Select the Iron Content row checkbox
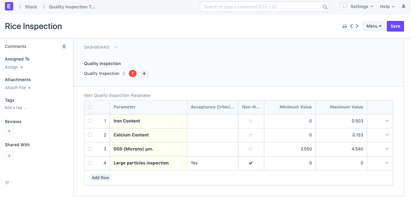This screenshot has height=204, width=411. [x=90, y=121]
